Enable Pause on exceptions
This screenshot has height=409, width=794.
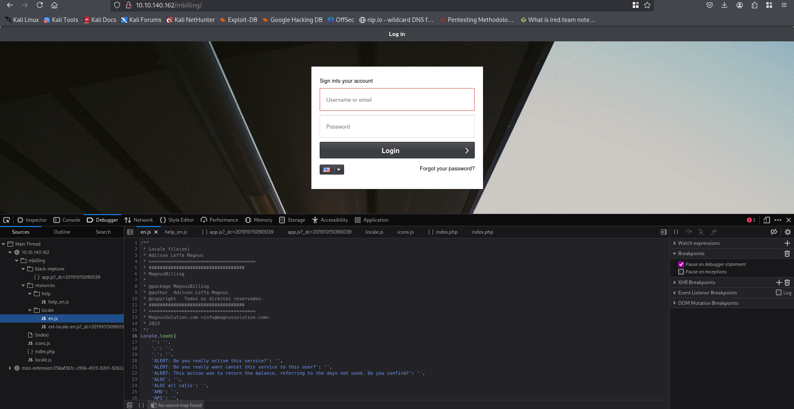(681, 272)
